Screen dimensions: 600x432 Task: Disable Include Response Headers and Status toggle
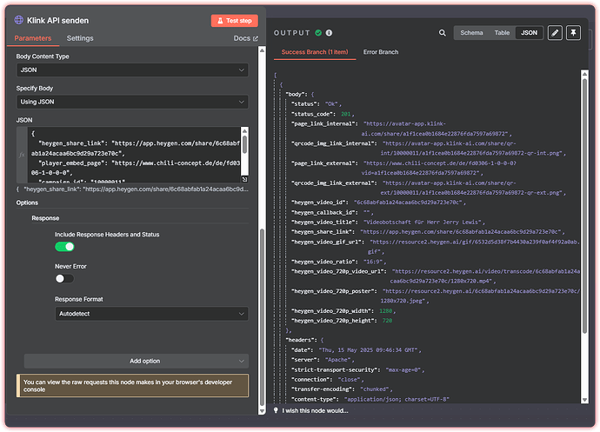point(64,247)
